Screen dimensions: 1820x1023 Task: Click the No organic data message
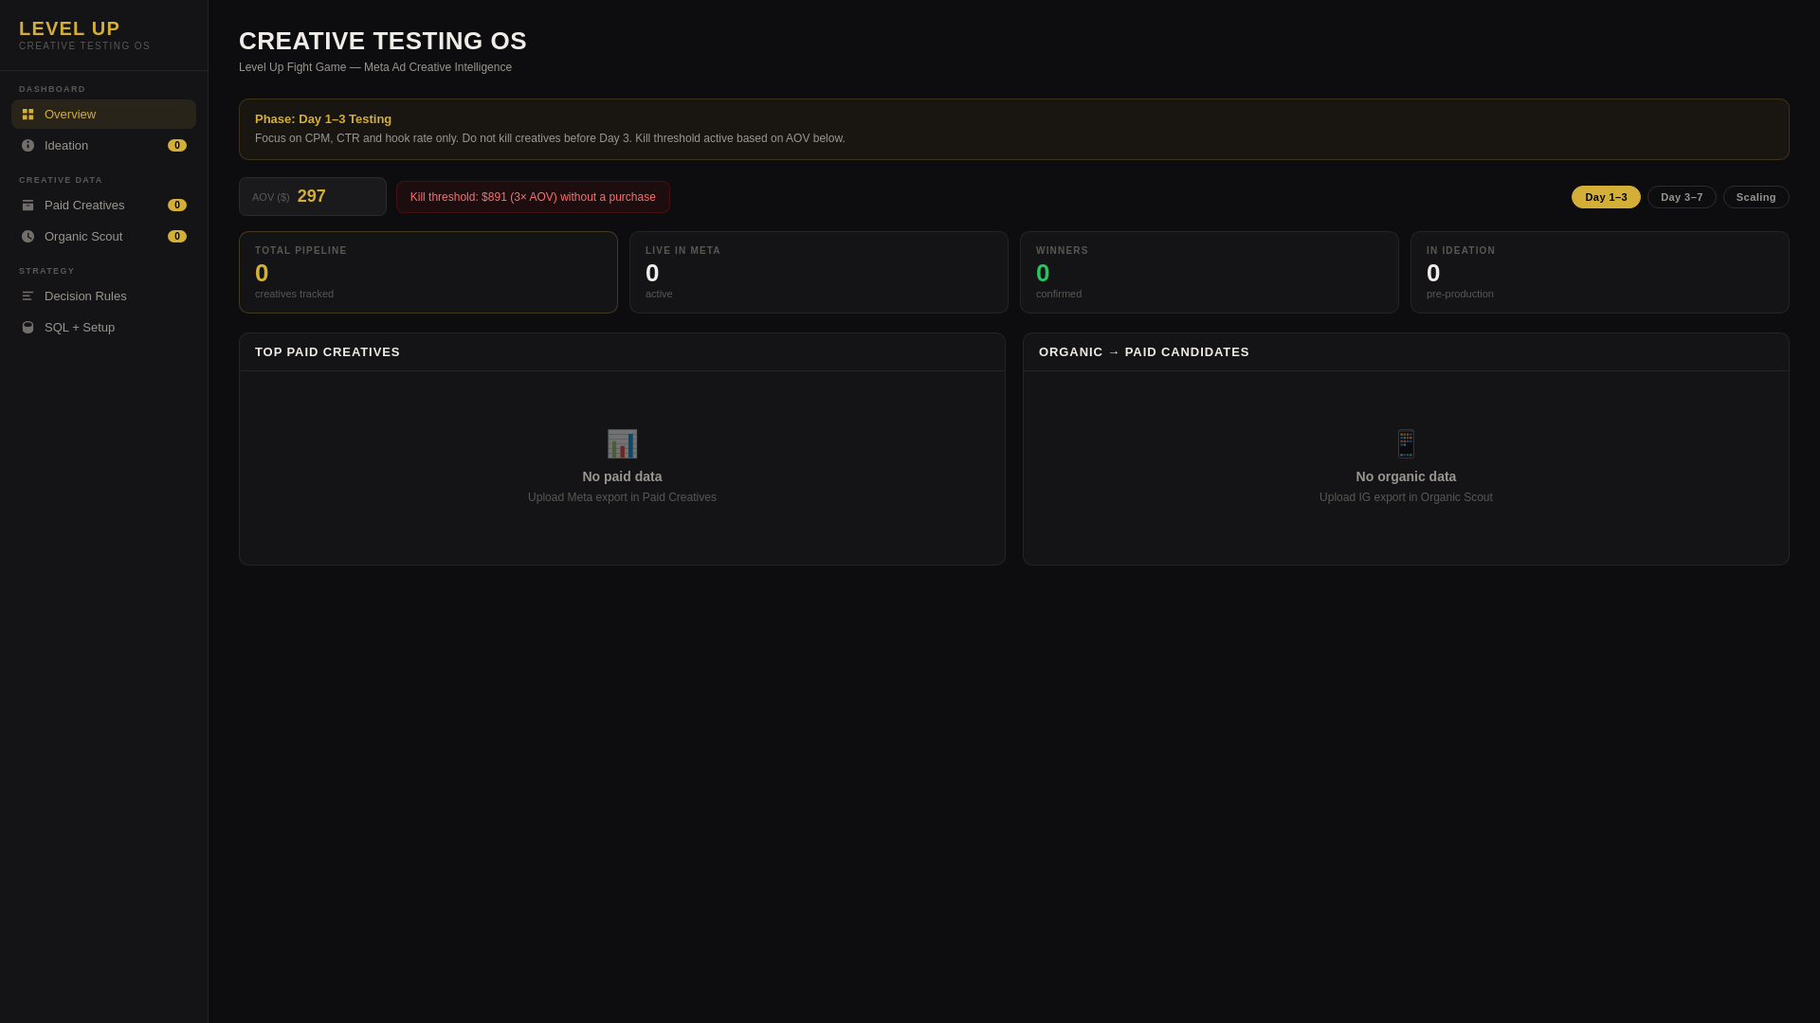click(x=1406, y=477)
